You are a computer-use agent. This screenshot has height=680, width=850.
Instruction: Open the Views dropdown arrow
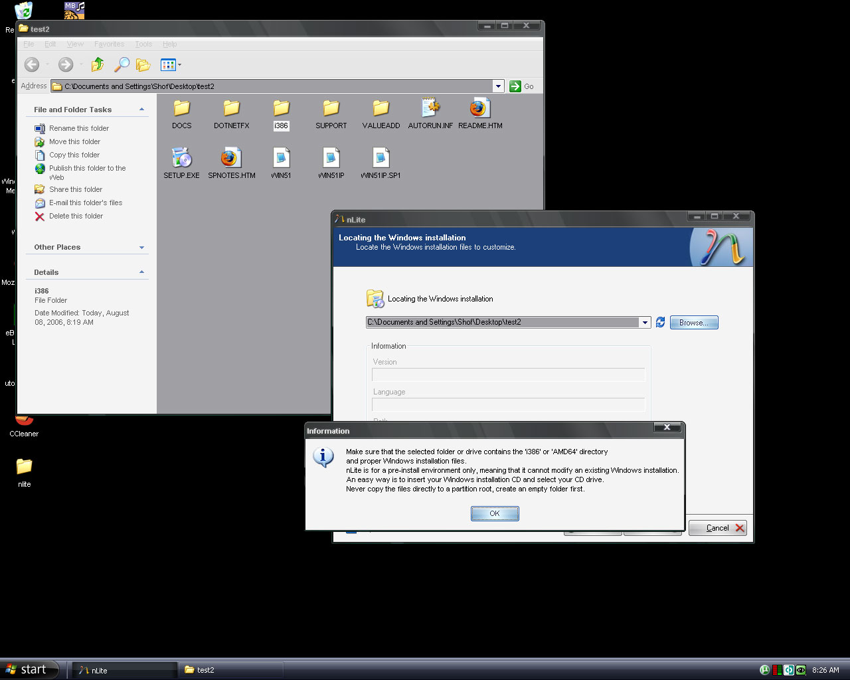[x=179, y=65]
